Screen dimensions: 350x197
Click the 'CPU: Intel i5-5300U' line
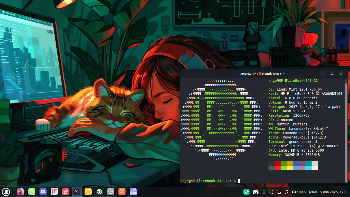[303, 146]
